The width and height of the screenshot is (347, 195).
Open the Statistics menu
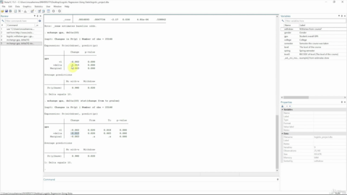[x=38, y=6]
